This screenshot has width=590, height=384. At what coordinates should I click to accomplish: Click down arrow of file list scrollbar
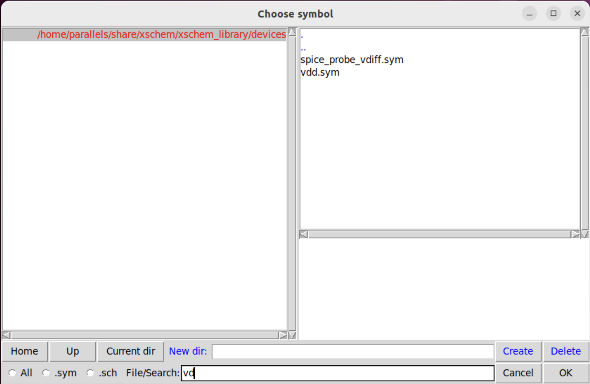(x=584, y=234)
